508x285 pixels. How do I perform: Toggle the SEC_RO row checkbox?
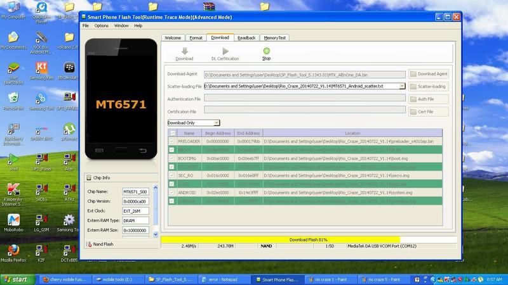(171, 175)
